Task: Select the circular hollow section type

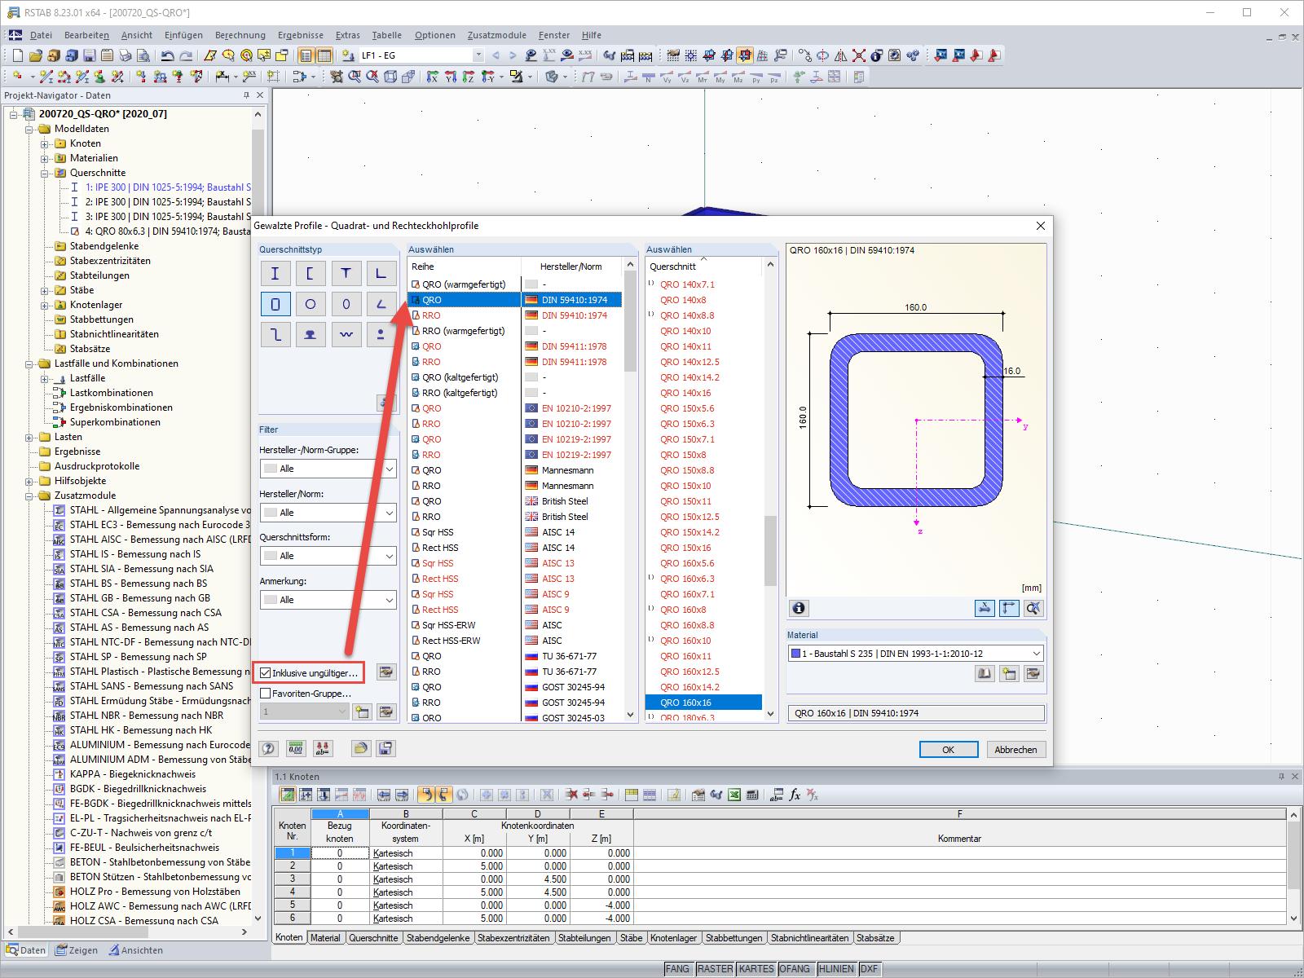Action: [311, 304]
